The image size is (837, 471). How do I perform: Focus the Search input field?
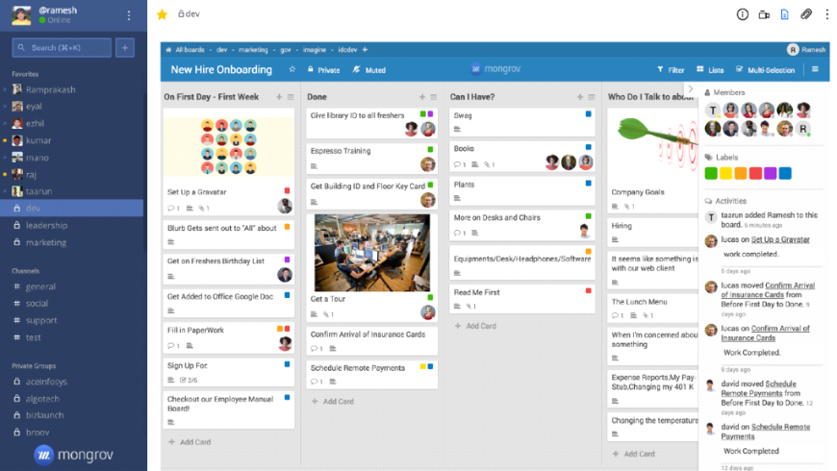pyautogui.click(x=62, y=47)
